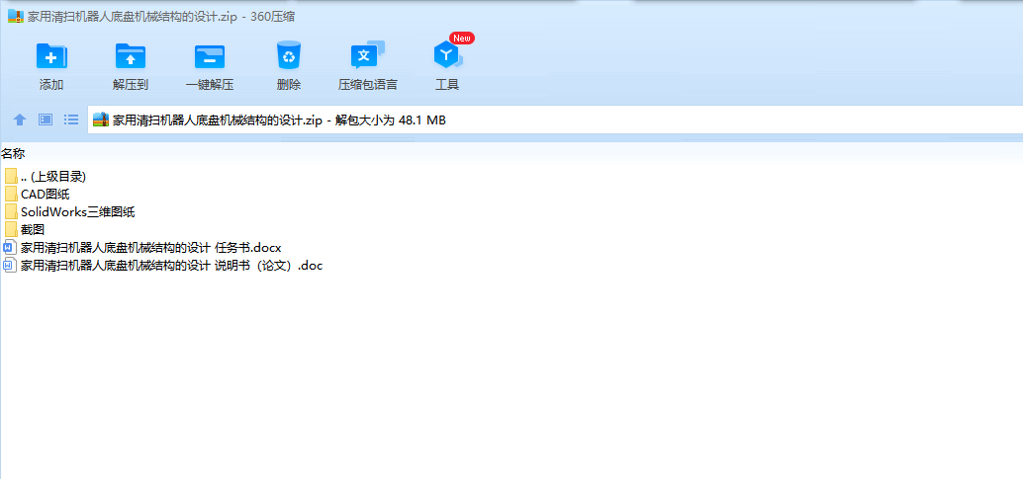
Task: Select the .. (上级目录) entry name
Action: tap(53, 176)
